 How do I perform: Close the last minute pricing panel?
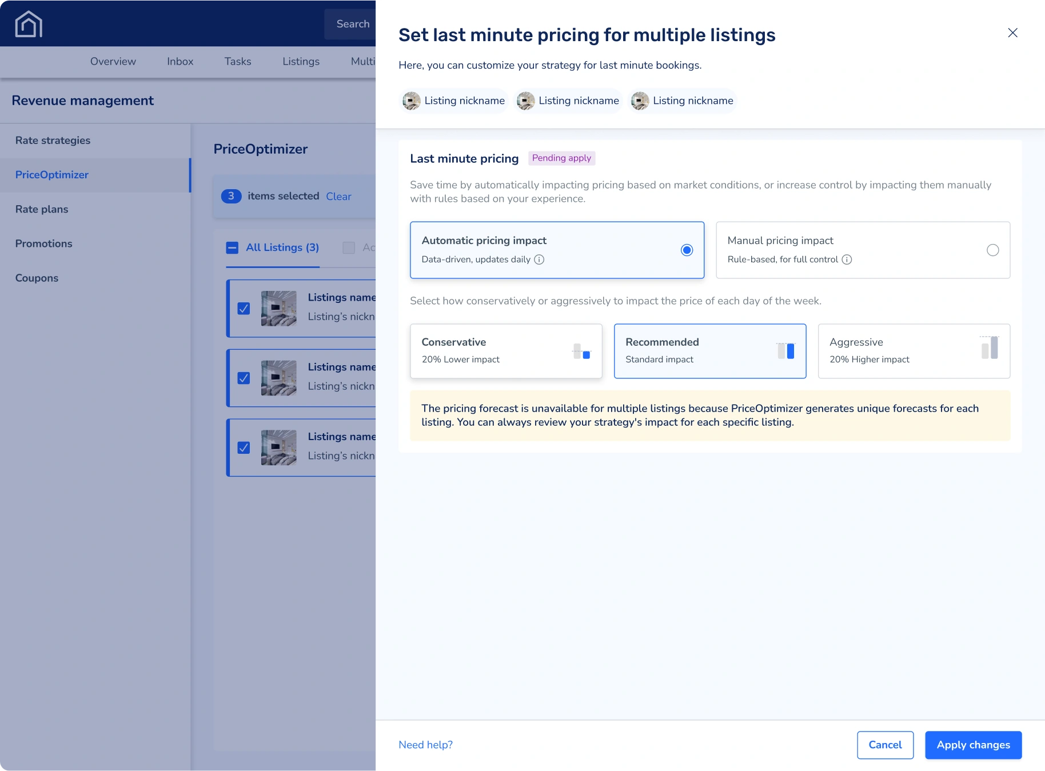[x=1012, y=33]
